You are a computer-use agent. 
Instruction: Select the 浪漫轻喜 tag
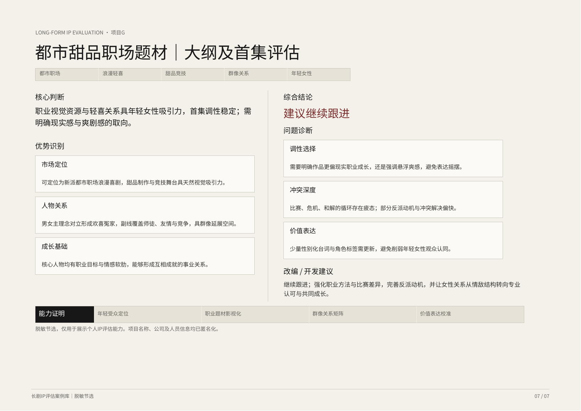coord(130,75)
